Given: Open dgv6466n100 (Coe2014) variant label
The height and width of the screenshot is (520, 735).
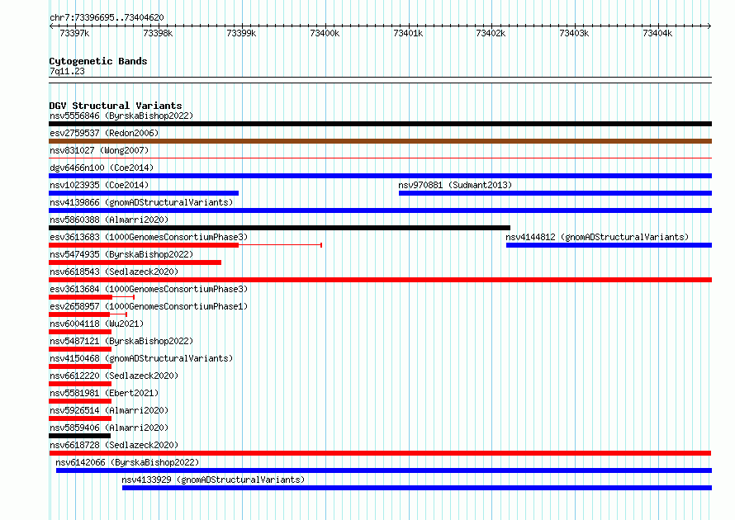Looking at the screenshot, I should [102, 168].
